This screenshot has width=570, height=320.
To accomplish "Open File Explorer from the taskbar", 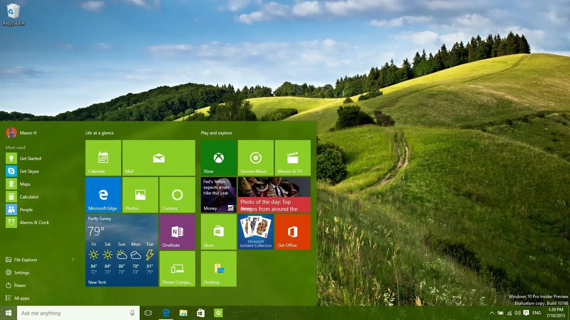I will coord(183,313).
